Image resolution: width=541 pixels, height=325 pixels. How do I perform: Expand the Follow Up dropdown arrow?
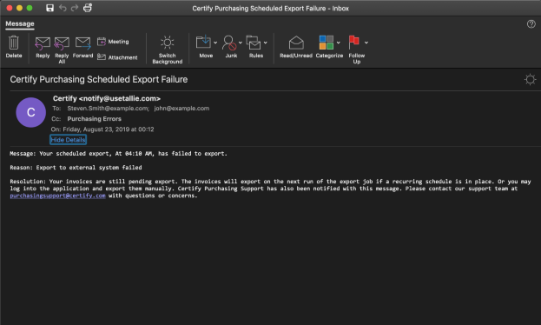[366, 43]
